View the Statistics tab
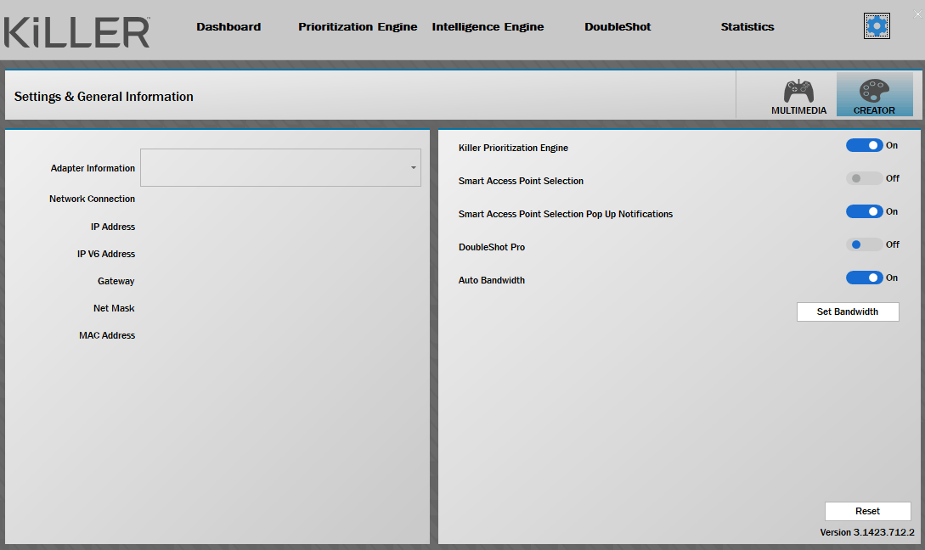925x550 pixels. [x=747, y=26]
